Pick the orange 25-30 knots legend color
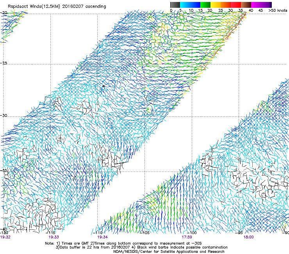Screen dimensions: 289x254 pos(226,5)
